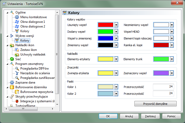Click the magnifier icon of Przeglądarka zunifikowanych
The width and height of the screenshot is (185, 123).
pos(17,78)
